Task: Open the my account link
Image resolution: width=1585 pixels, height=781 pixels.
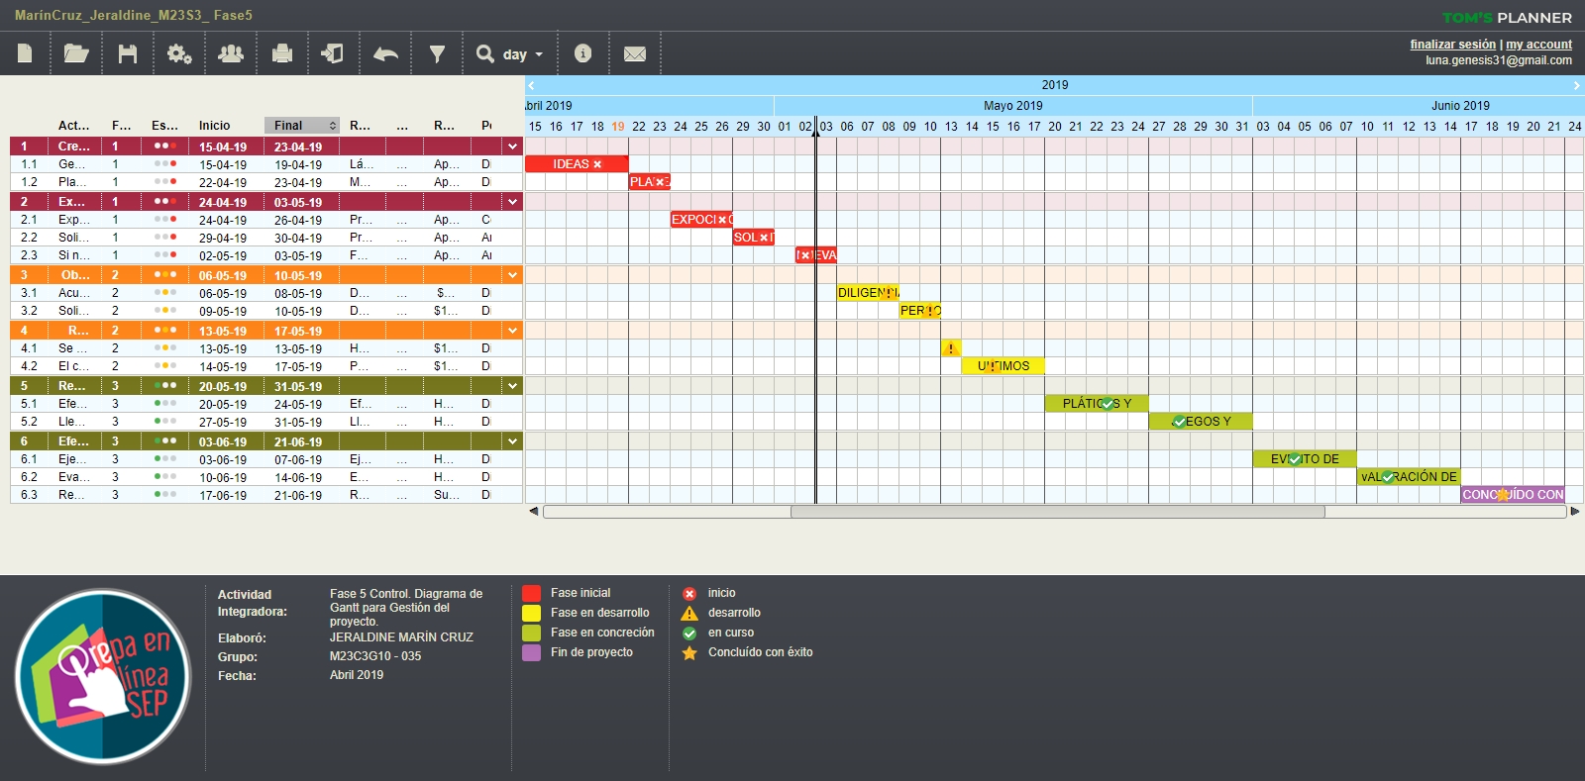Action: tap(1538, 45)
